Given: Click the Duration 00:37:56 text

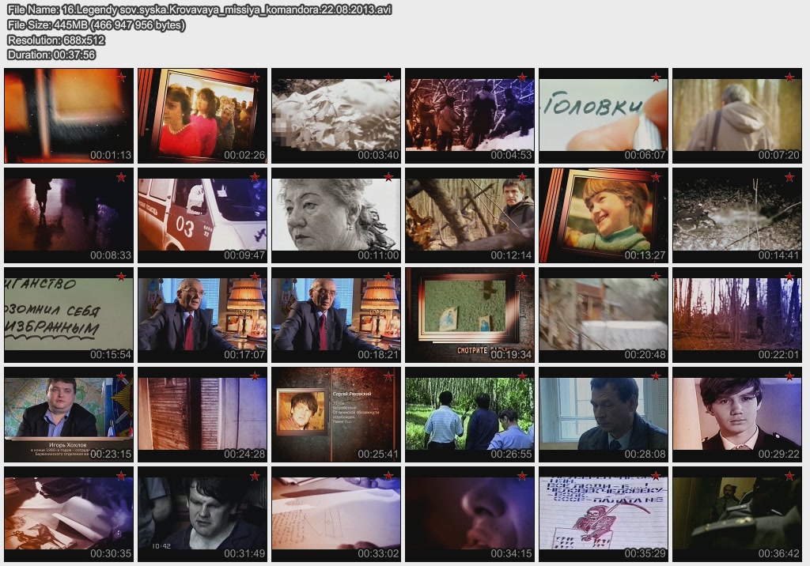Looking at the screenshot, I should pyautogui.click(x=51, y=55).
